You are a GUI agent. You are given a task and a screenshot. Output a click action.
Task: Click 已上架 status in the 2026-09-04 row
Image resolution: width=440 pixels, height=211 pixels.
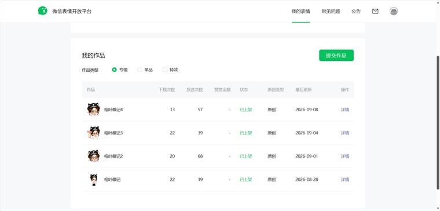pyautogui.click(x=246, y=133)
